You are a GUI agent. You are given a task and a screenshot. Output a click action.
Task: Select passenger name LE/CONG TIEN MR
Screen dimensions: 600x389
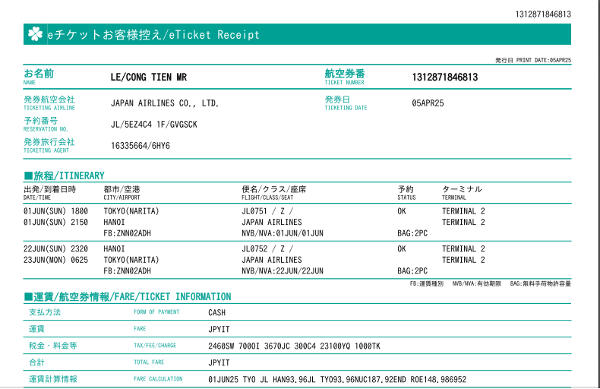(x=149, y=77)
